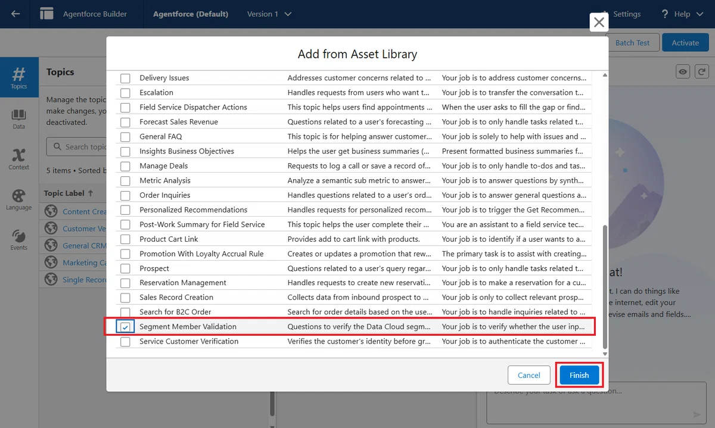Check the Forecast Sales Revenue checkbox

125,122
